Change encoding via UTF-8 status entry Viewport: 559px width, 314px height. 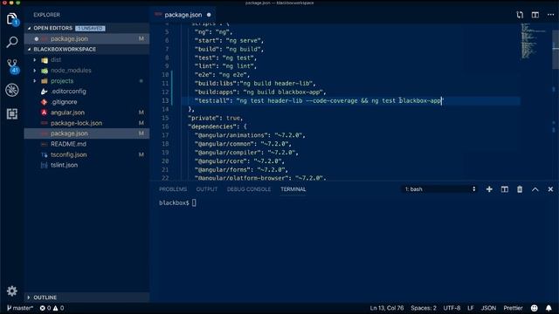(452, 308)
